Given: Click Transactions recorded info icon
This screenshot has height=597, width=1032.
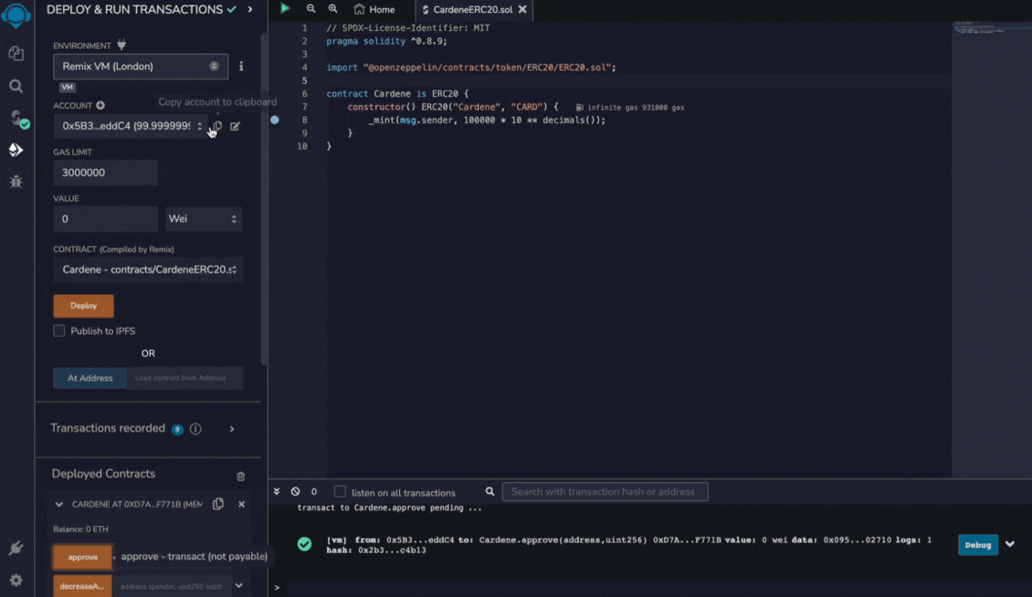Looking at the screenshot, I should pos(195,429).
